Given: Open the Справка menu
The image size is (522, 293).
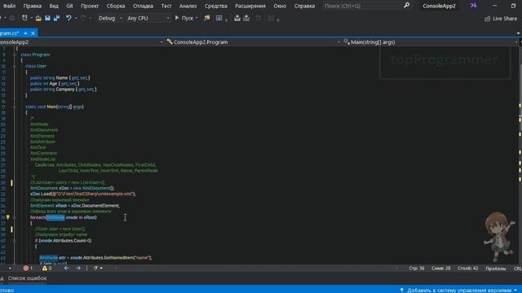Looking at the screenshot, I should coord(304,6).
